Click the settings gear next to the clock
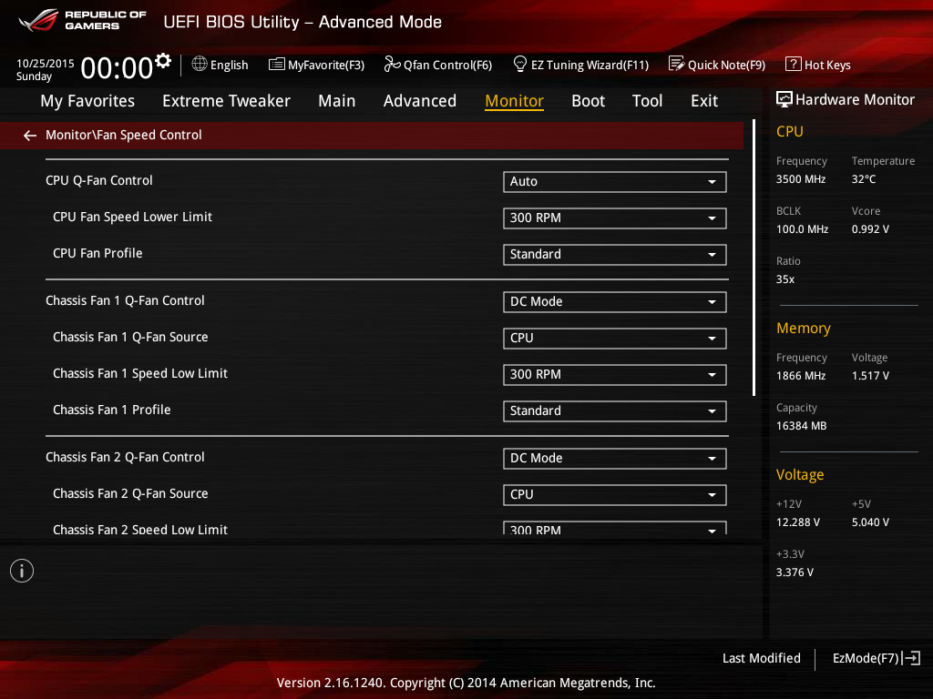The image size is (933, 699). coord(163,61)
